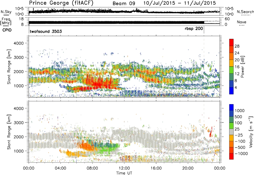Screen dimensions: 254x175
Task: Click the 'Time UT' axis title
Action: (x=124, y=173)
